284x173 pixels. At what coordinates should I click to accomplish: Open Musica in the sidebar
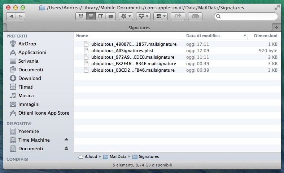pos(26,96)
